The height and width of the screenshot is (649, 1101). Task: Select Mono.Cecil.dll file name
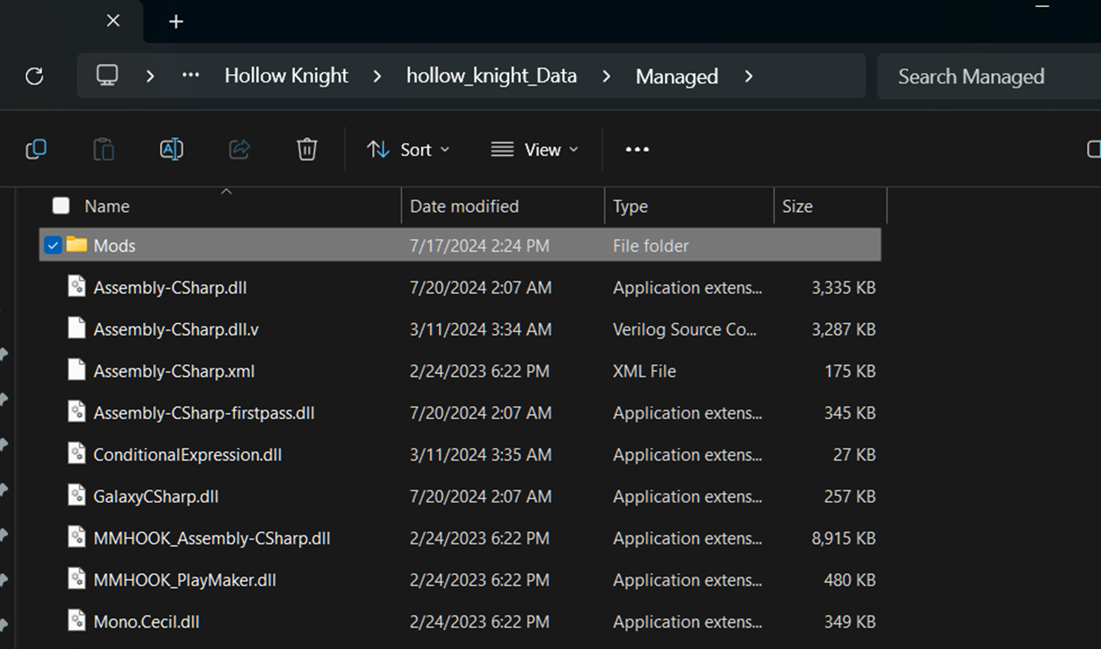coord(146,621)
